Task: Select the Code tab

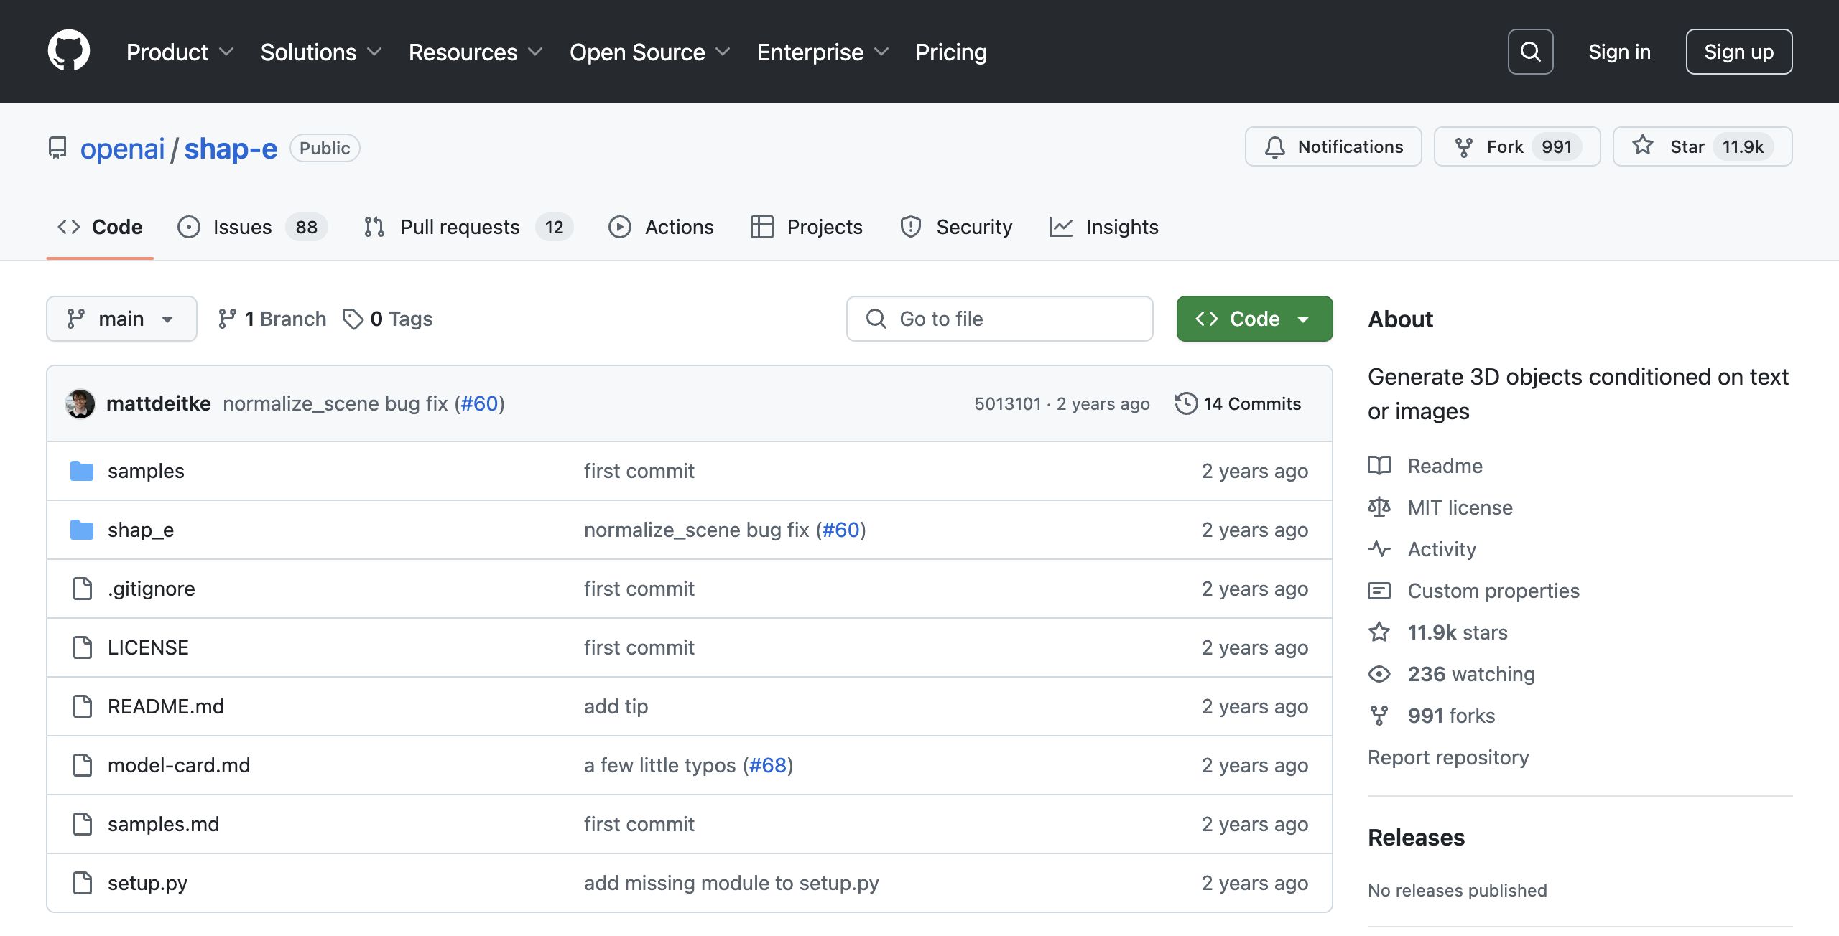Action: coord(100,227)
